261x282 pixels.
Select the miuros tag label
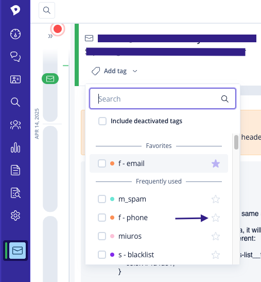[130, 236]
